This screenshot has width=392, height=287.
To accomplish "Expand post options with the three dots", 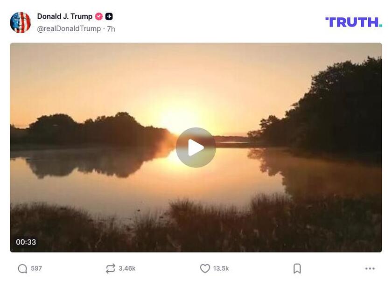I will [x=368, y=268].
